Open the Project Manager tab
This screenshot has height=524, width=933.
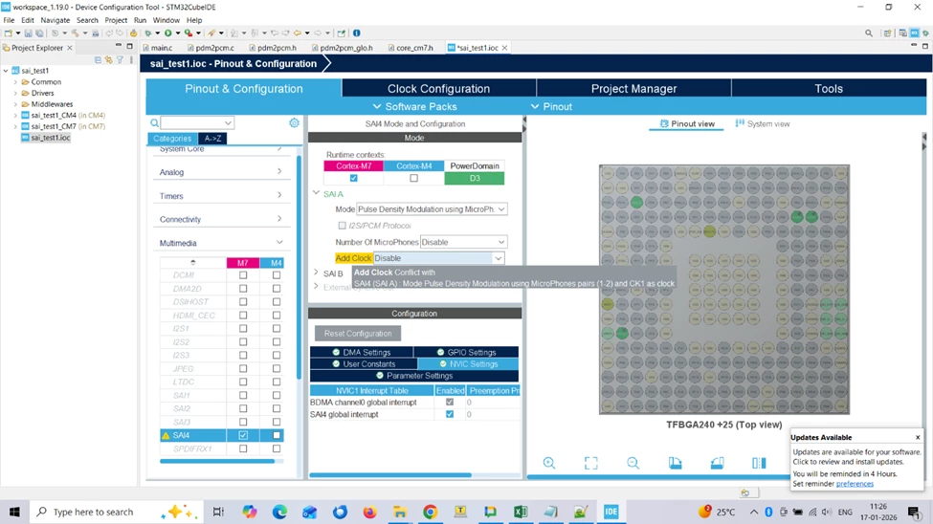633,89
